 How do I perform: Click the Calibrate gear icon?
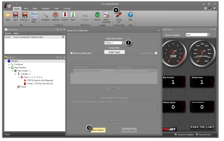pyautogui.click(x=56, y=15)
